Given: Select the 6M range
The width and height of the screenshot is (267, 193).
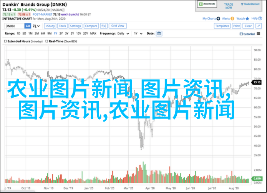Looking at the screenshot, I should [43, 33].
